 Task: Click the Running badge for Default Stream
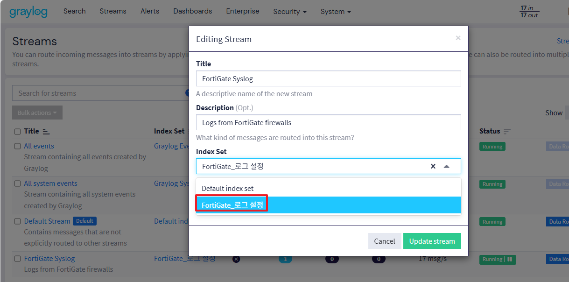pos(492,222)
